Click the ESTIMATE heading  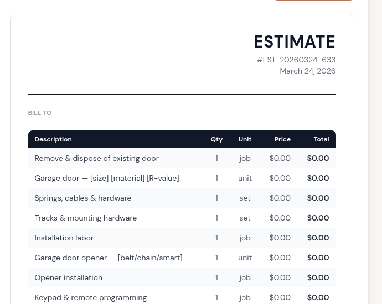[x=295, y=41]
